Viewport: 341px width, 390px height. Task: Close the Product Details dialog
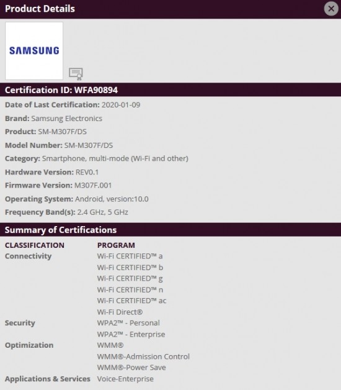(331, 9)
